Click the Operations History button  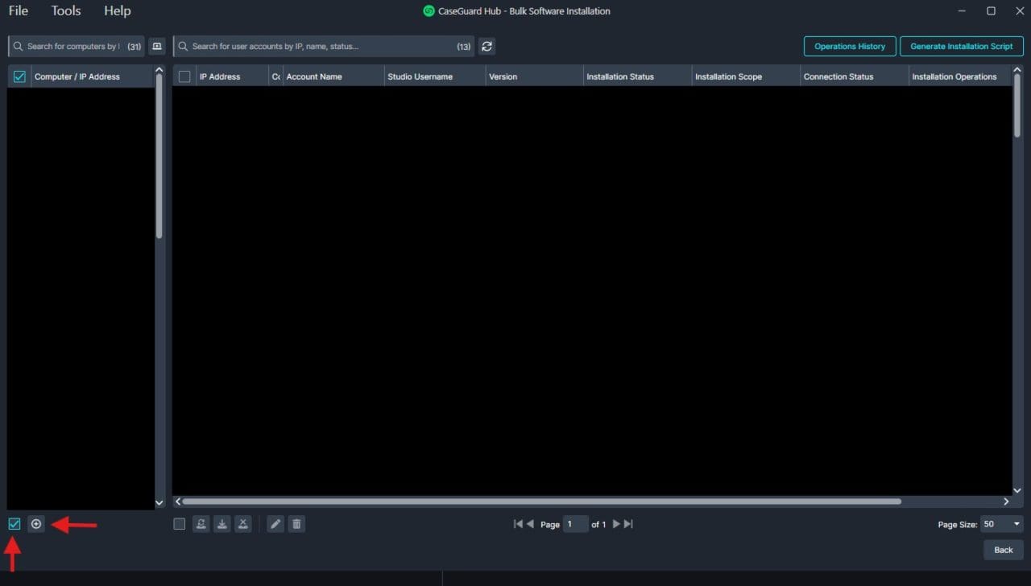click(849, 47)
